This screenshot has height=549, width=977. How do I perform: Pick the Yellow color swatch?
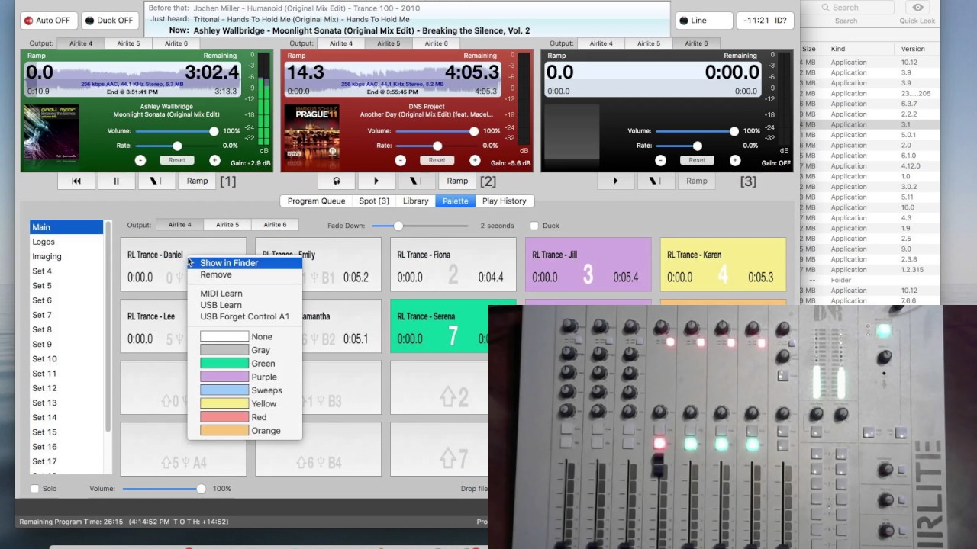pyautogui.click(x=224, y=403)
